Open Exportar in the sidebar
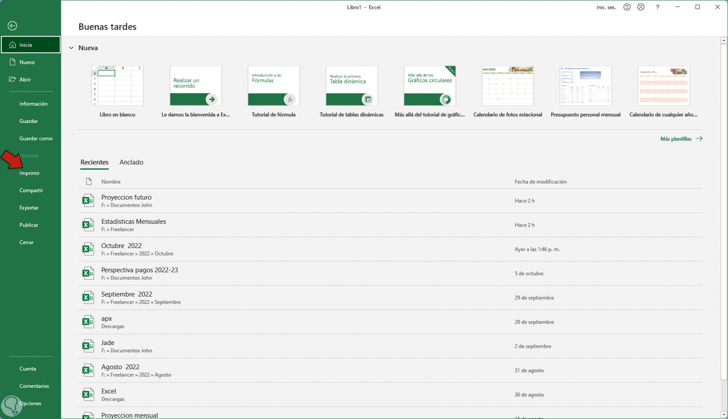The width and height of the screenshot is (728, 419). (x=29, y=208)
